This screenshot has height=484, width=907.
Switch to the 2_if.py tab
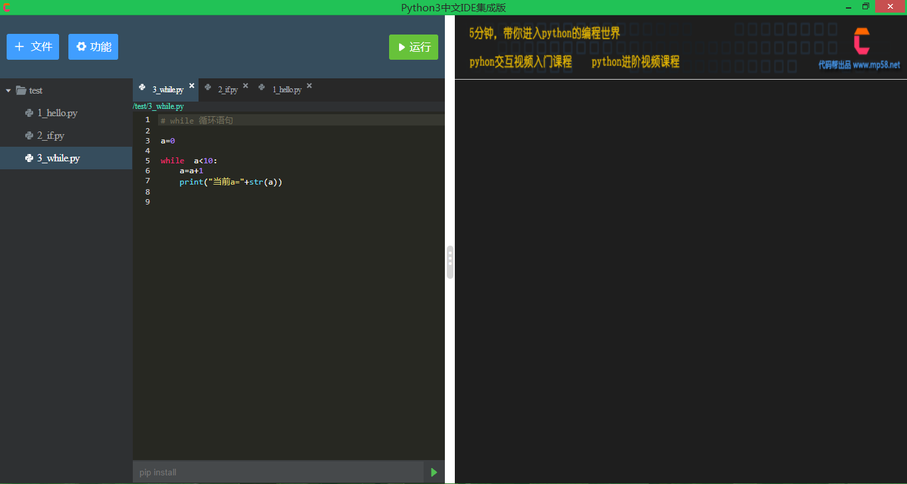click(228, 90)
